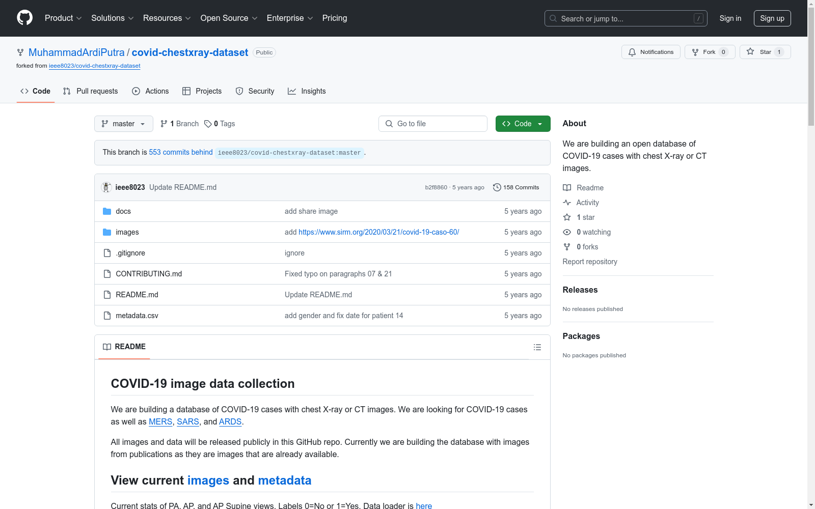The width and height of the screenshot is (815, 509).
Task: Open the images folder icon
Action: (107, 232)
